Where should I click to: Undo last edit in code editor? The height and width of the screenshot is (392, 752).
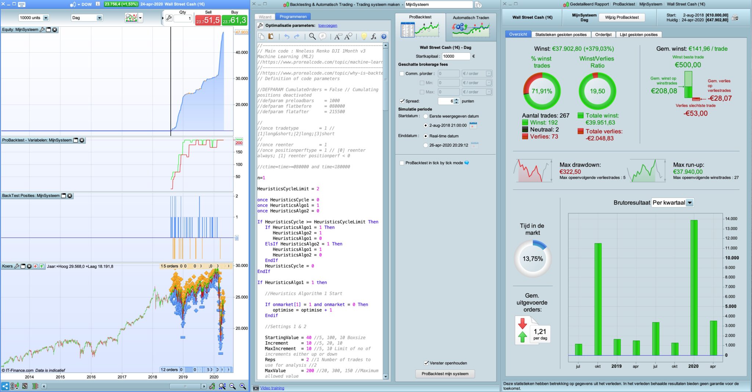[x=287, y=36]
